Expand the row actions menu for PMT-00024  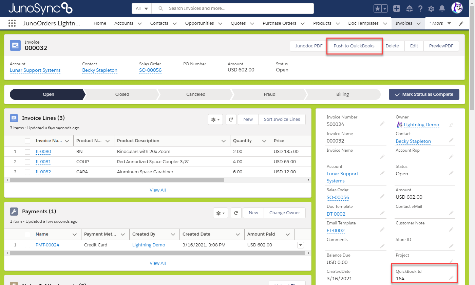pos(300,245)
